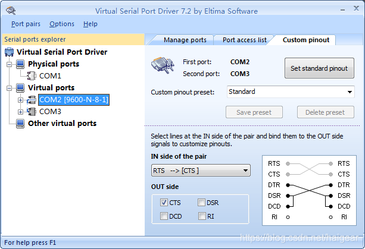The image size is (365, 249).
Task: Expand the COM2 tree node
Action: pos(20,100)
